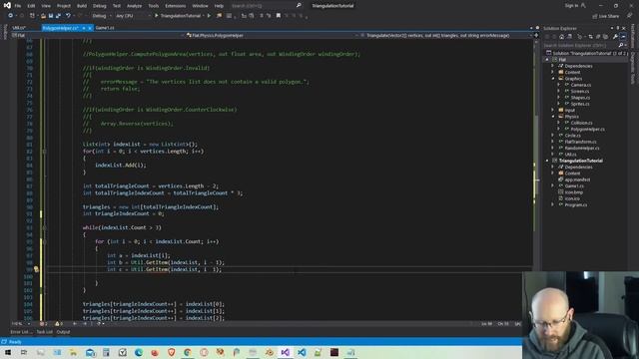
Task: Open the Output panel tab
Action: point(63,332)
